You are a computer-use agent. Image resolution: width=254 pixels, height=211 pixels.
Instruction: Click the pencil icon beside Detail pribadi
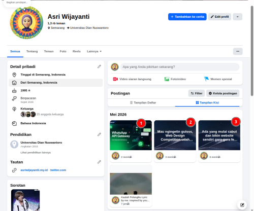click(99, 66)
